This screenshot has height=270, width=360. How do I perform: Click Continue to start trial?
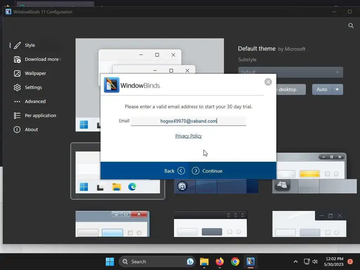[x=207, y=171]
